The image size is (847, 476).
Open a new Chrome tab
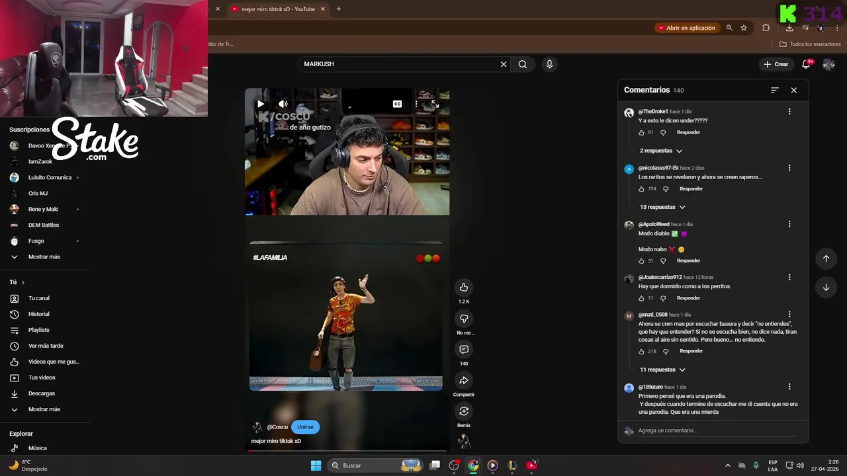tap(339, 9)
